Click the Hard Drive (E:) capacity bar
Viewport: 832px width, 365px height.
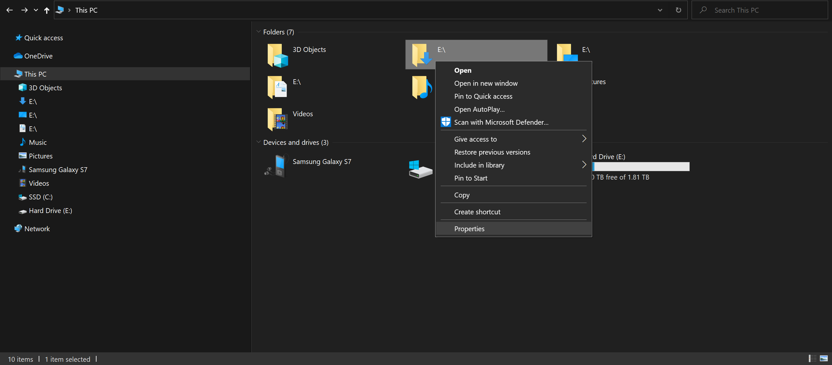[641, 166]
